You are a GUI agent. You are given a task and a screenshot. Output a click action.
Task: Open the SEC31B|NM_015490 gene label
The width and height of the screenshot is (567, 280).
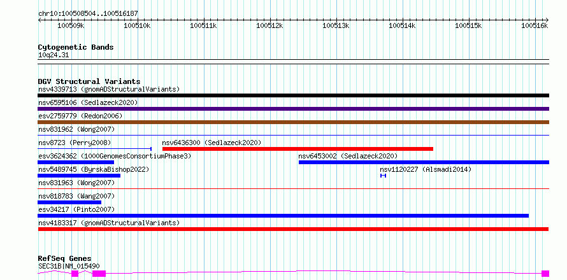click(x=69, y=266)
